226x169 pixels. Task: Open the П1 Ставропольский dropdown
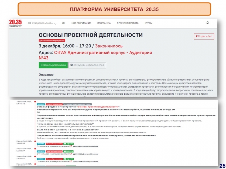coord(42,23)
